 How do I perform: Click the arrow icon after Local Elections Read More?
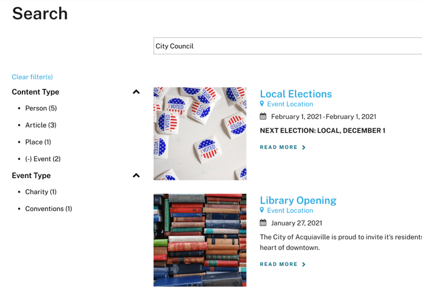click(x=304, y=148)
